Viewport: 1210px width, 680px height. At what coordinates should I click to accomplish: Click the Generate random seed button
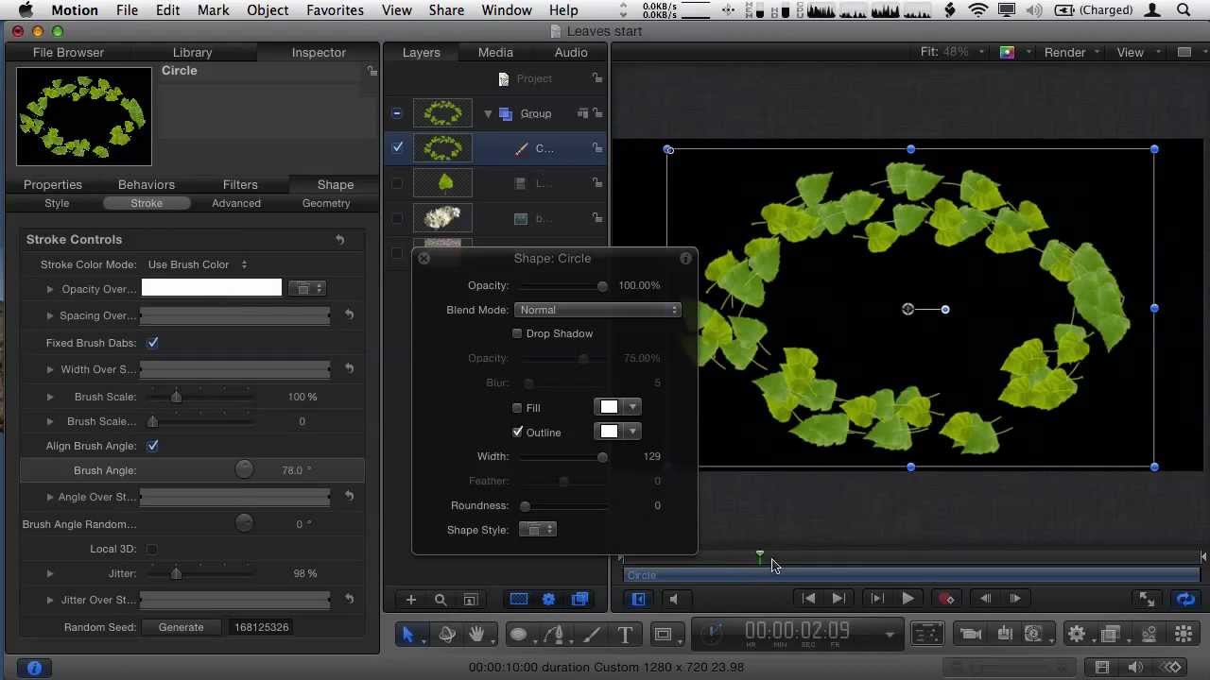click(181, 627)
